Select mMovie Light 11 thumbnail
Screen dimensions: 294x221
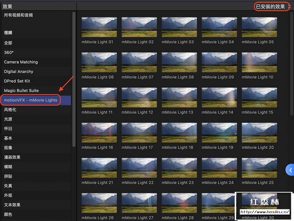coord(99,97)
